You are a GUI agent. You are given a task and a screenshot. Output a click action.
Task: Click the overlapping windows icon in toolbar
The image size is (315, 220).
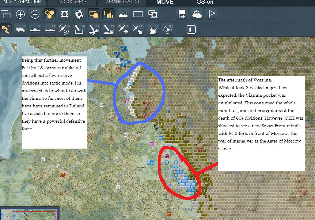tap(6, 14)
